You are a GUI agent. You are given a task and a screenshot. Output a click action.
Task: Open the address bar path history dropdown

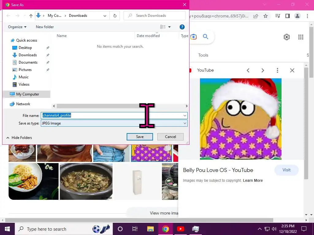coord(105,16)
